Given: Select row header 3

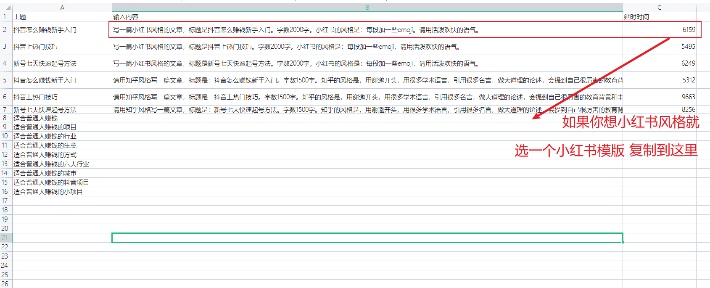Looking at the screenshot, I should click(x=6, y=47).
